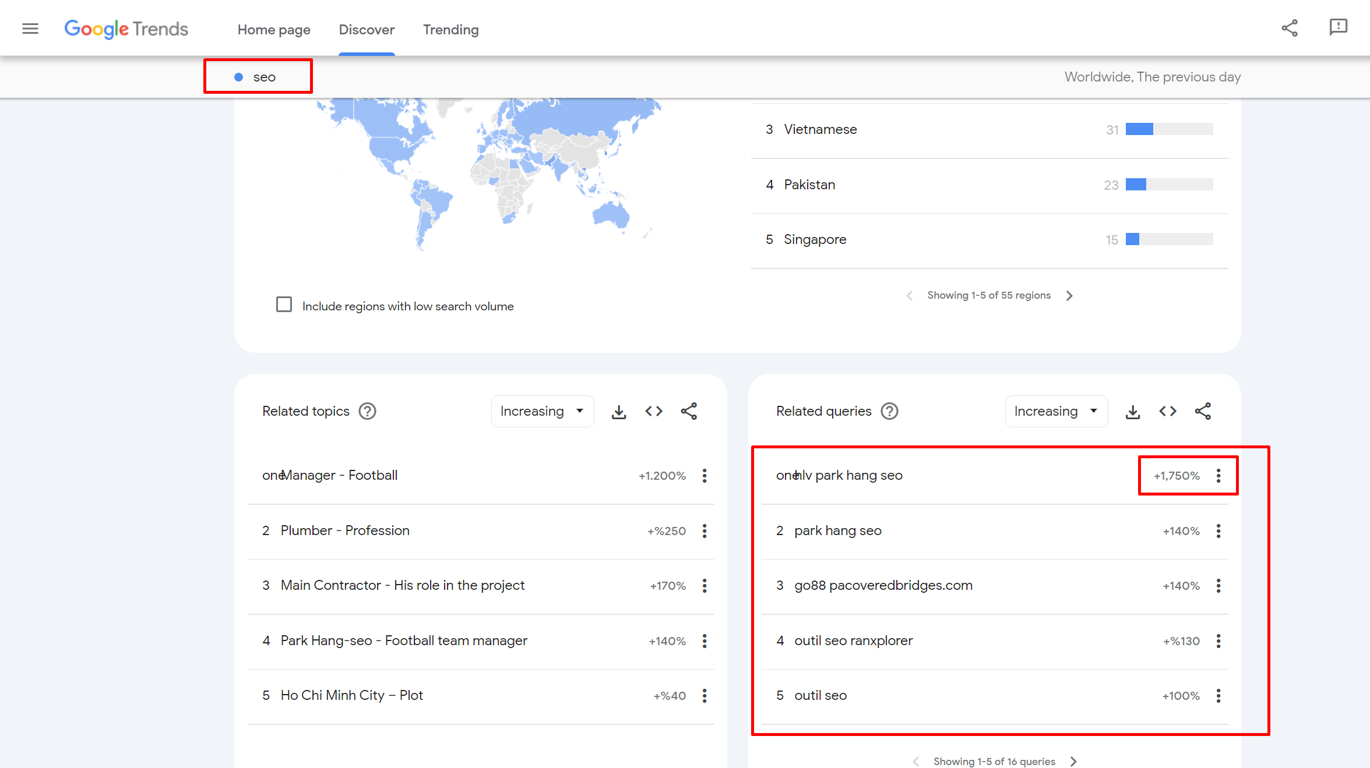1370x768 pixels.
Task: Navigate to Trending tab
Action: tap(450, 28)
